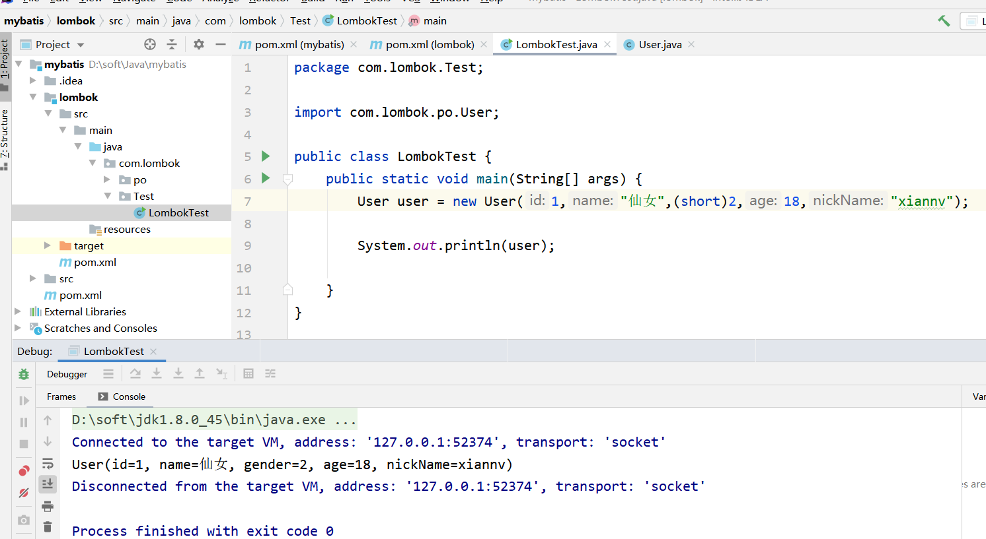Open the Evaluate Expression calculator icon
The image size is (986, 539).
coord(248,373)
